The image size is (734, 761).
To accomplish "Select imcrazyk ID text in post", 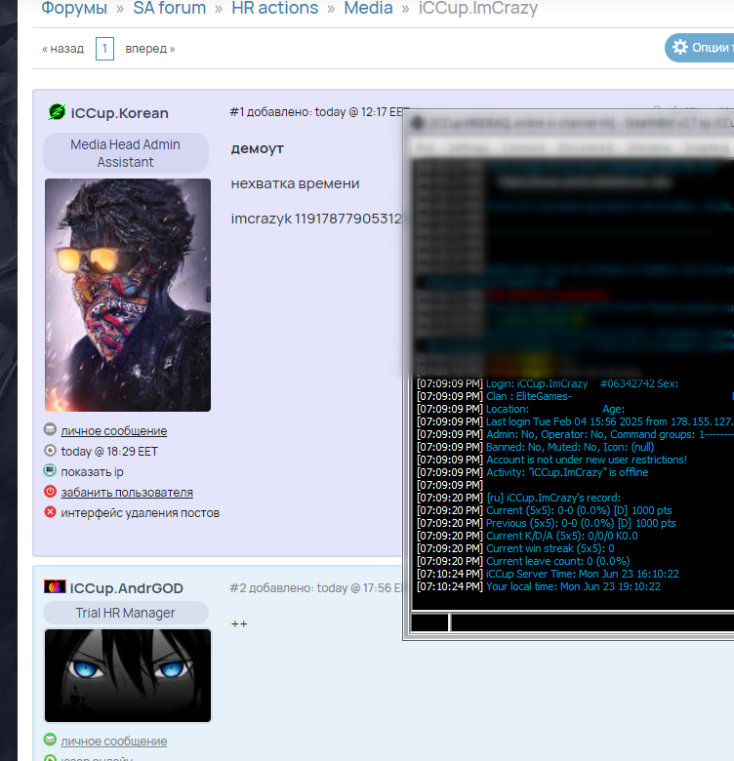I will tap(316, 219).
